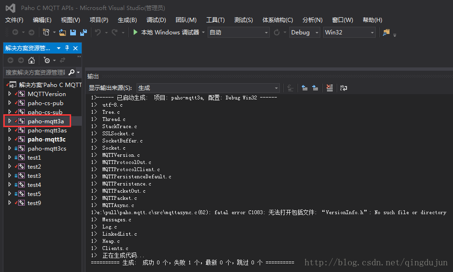Open the 调试(D) menu
This screenshot has height=272, width=453.
pos(156,20)
